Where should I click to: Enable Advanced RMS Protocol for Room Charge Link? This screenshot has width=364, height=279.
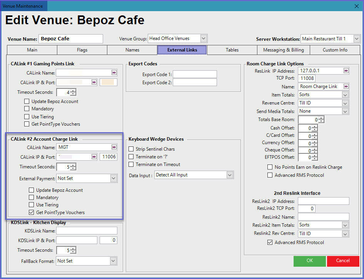click(270, 175)
